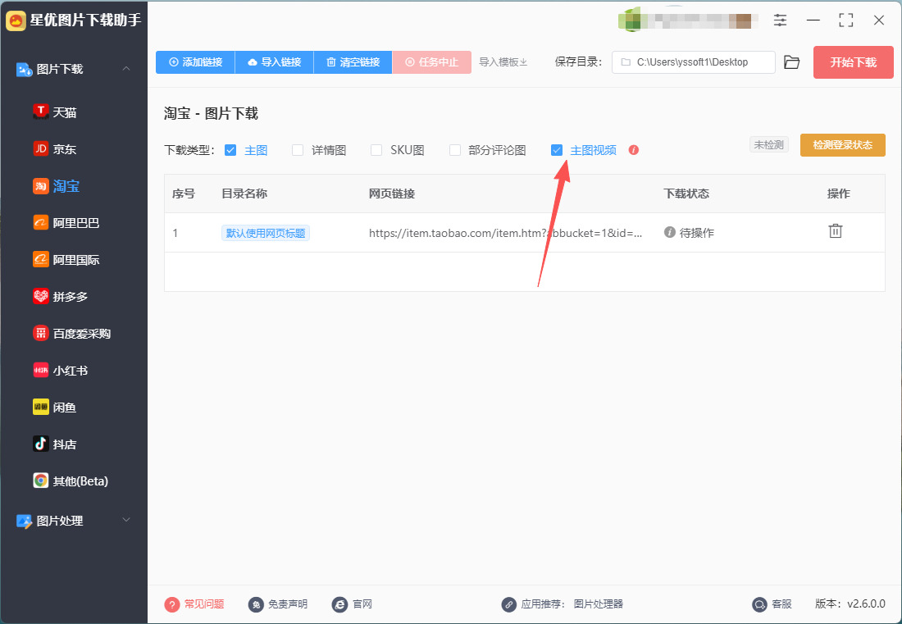This screenshot has width=902, height=624.
Task: Open the settings sliders icon in the title bar
Action: [780, 20]
